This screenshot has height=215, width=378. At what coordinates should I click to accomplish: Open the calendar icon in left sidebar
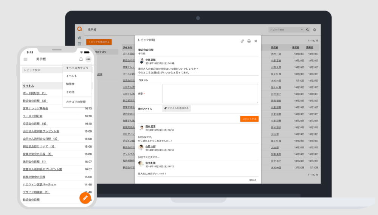click(x=79, y=44)
